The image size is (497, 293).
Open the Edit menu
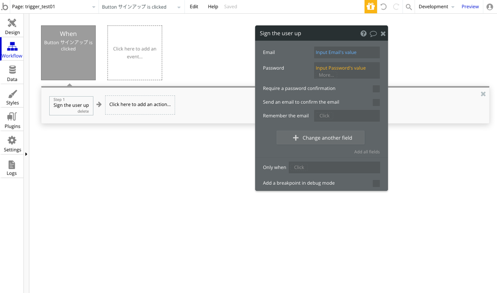click(194, 7)
